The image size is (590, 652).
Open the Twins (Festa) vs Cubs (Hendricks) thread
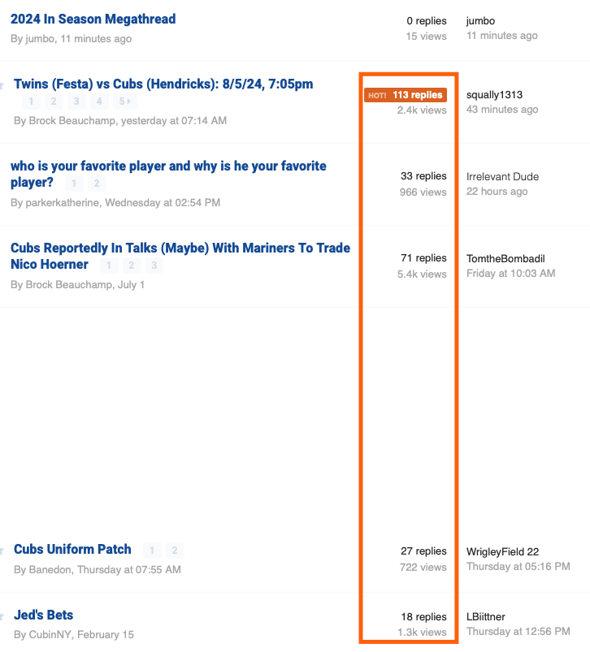coord(163,84)
